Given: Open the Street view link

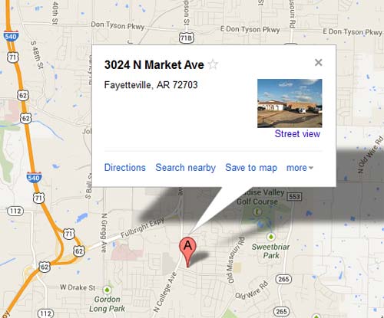Looking at the screenshot, I should click(297, 134).
